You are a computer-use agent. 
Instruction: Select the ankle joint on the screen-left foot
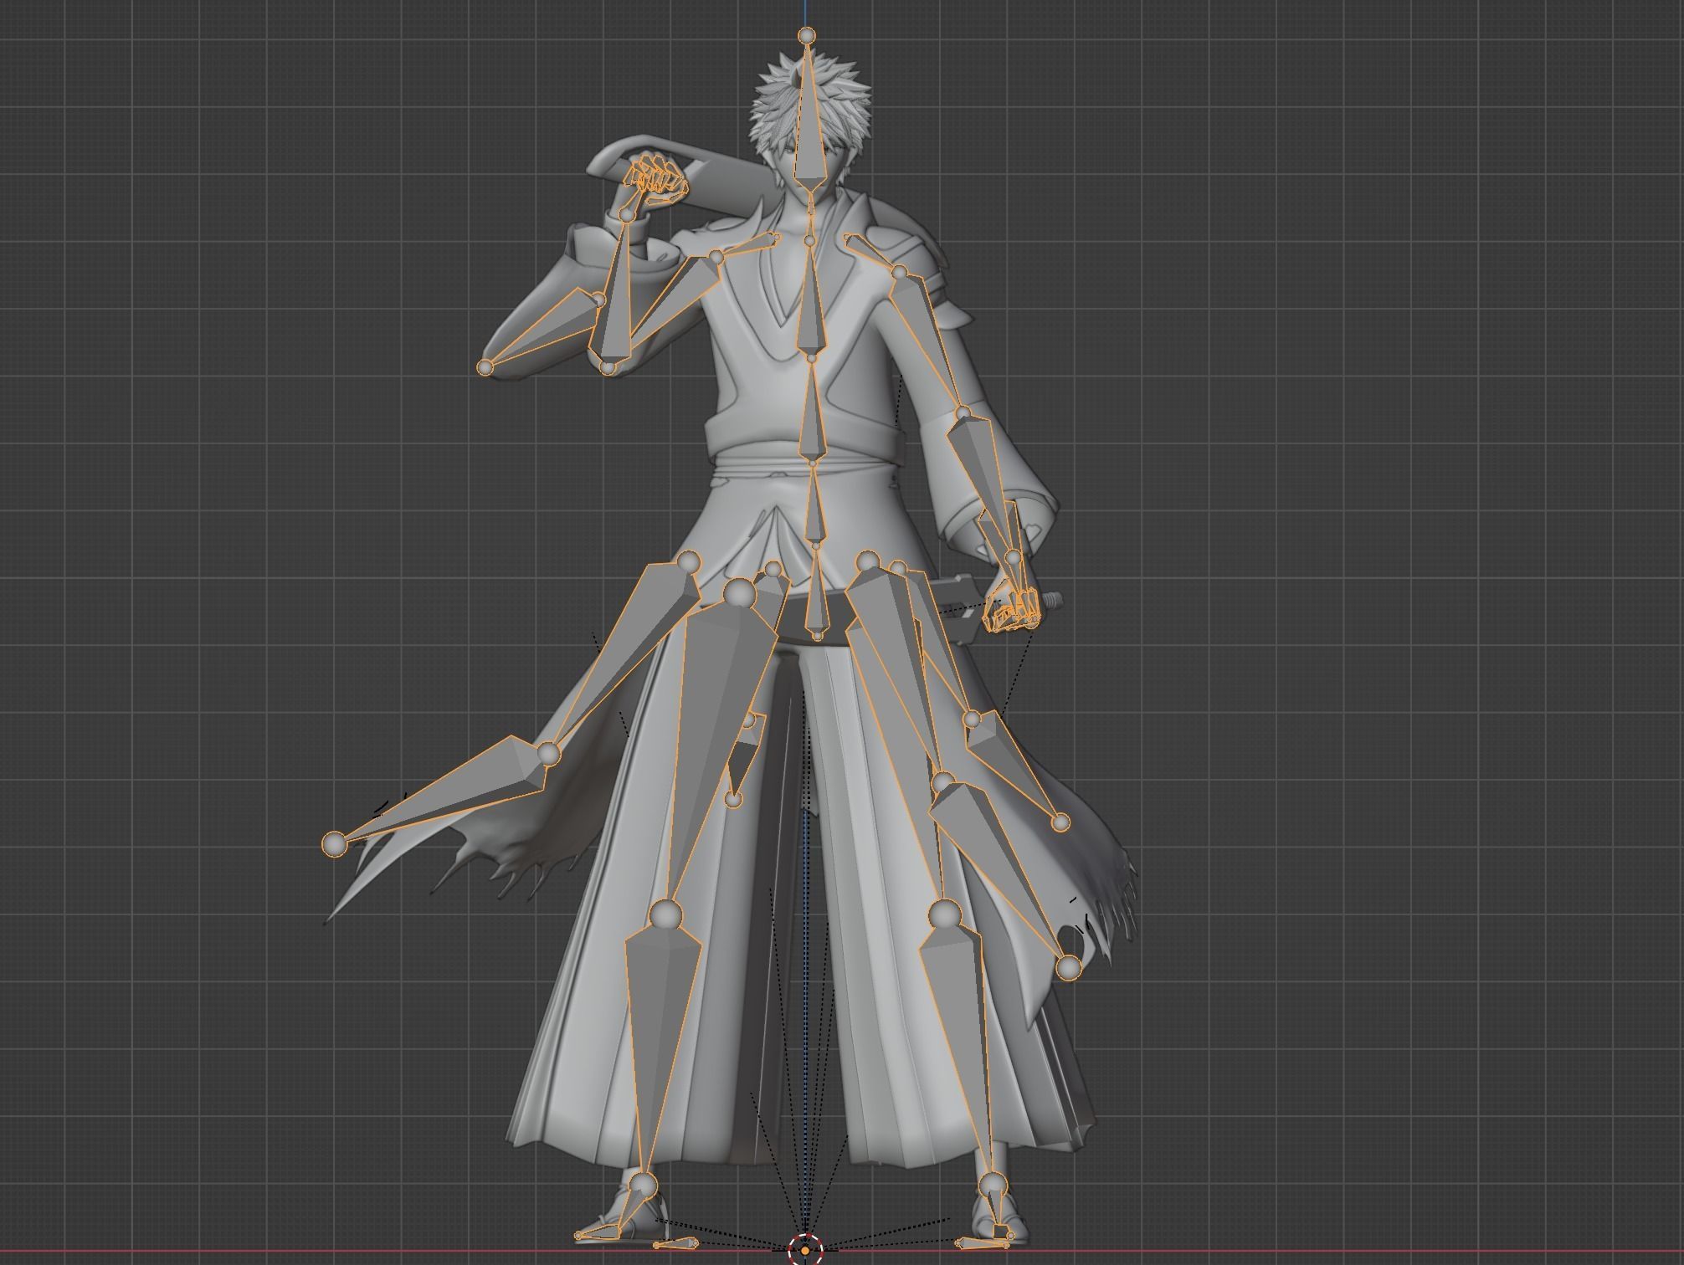644,1185
